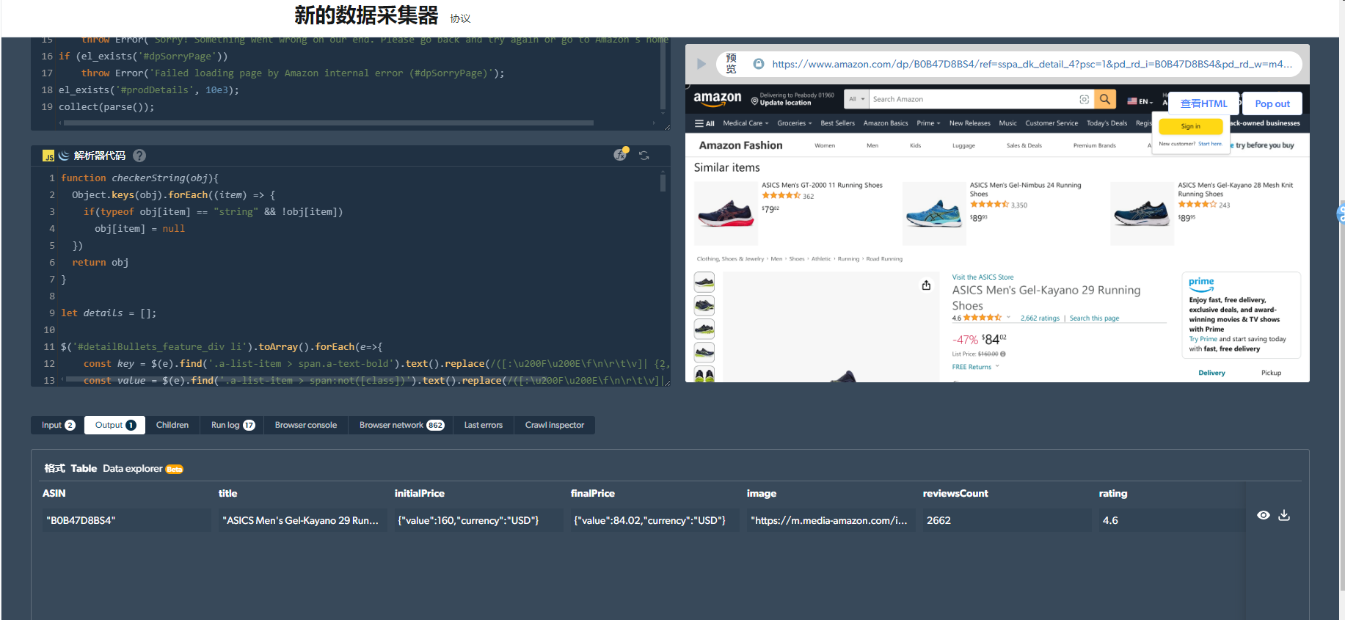
Task: Click the list price info icon
Action: pyautogui.click(x=1003, y=354)
